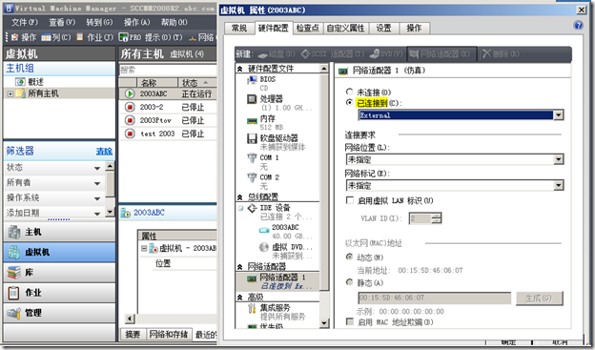The height and width of the screenshot is (350, 595).
Task: Open the 管理 administration navigation pane
Action: [59, 313]
